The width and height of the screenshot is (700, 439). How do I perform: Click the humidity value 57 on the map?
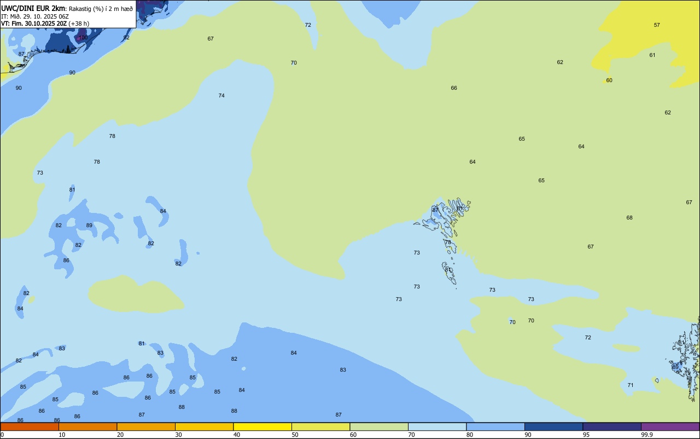(x=657, y=25)
